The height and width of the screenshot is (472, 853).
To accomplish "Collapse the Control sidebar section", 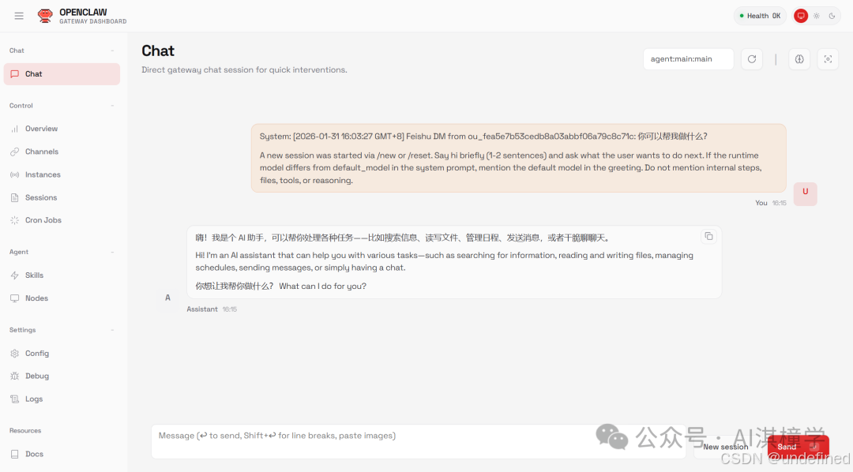I will tap(112, 106).
